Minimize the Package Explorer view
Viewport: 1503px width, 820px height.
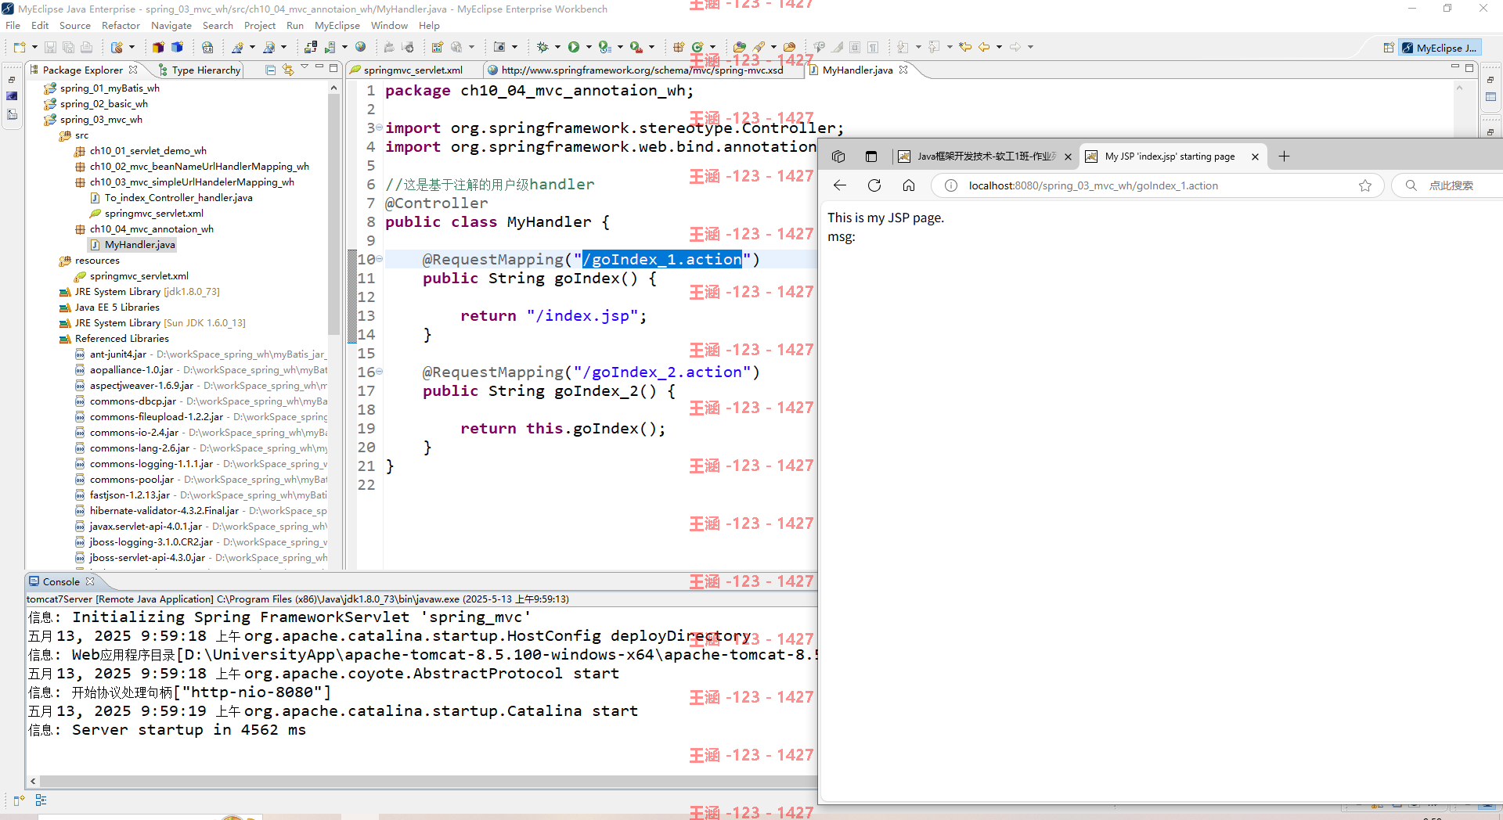pyautogui.click(x=319, y=67)
